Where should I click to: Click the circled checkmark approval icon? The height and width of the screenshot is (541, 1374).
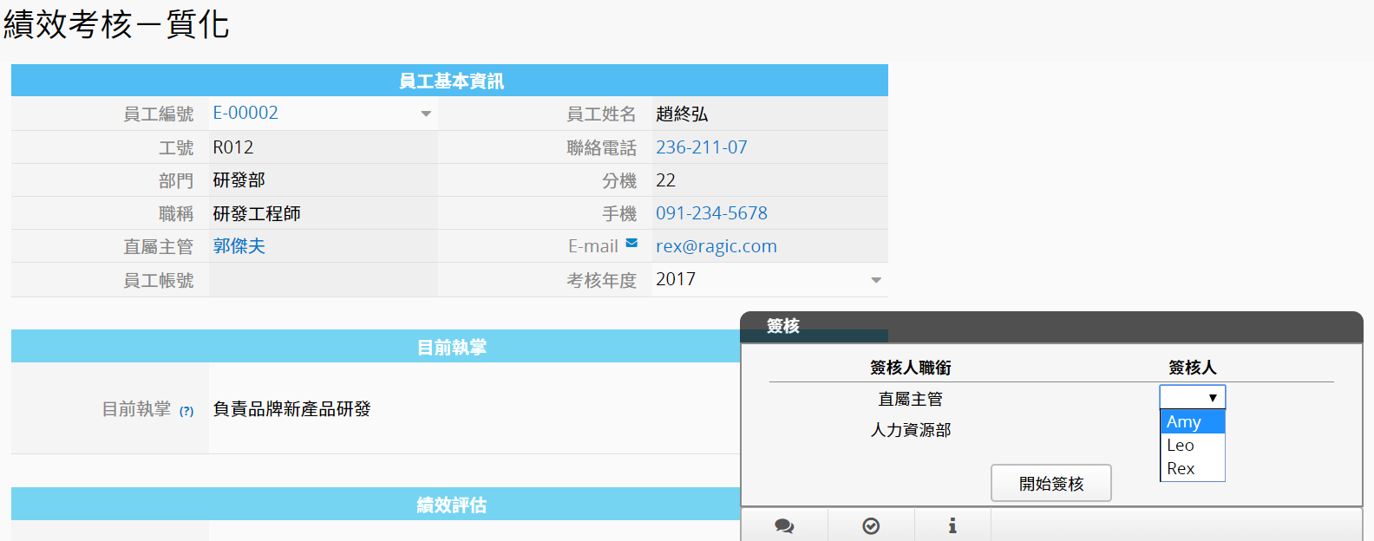click(x=871, y=526)
